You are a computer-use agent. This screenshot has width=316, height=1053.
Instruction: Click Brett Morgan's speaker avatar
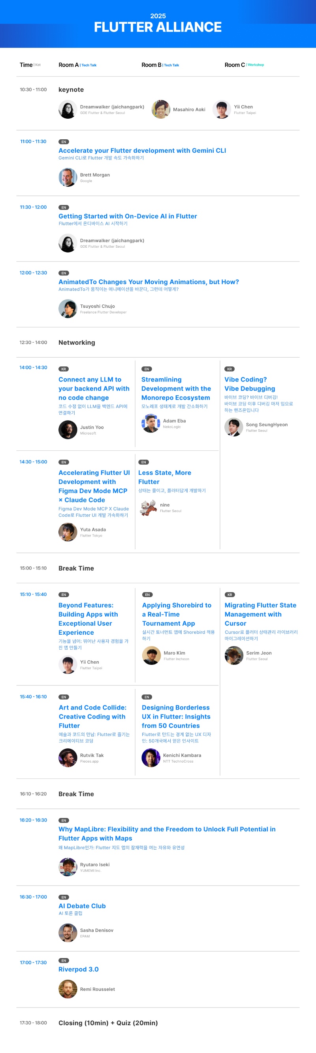(x=68, y=177)
